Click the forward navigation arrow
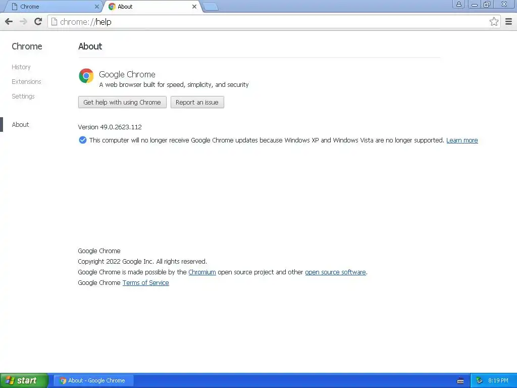517x388 pixels. point(23,22)
